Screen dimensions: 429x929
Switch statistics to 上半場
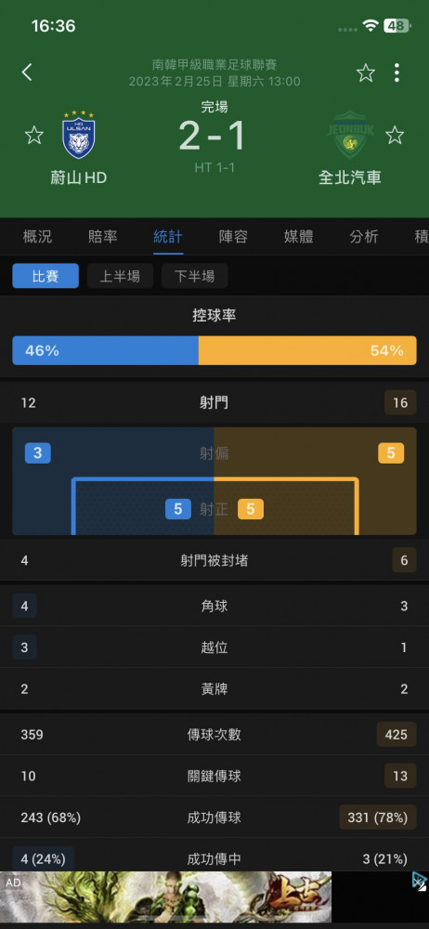pos(120,276)
